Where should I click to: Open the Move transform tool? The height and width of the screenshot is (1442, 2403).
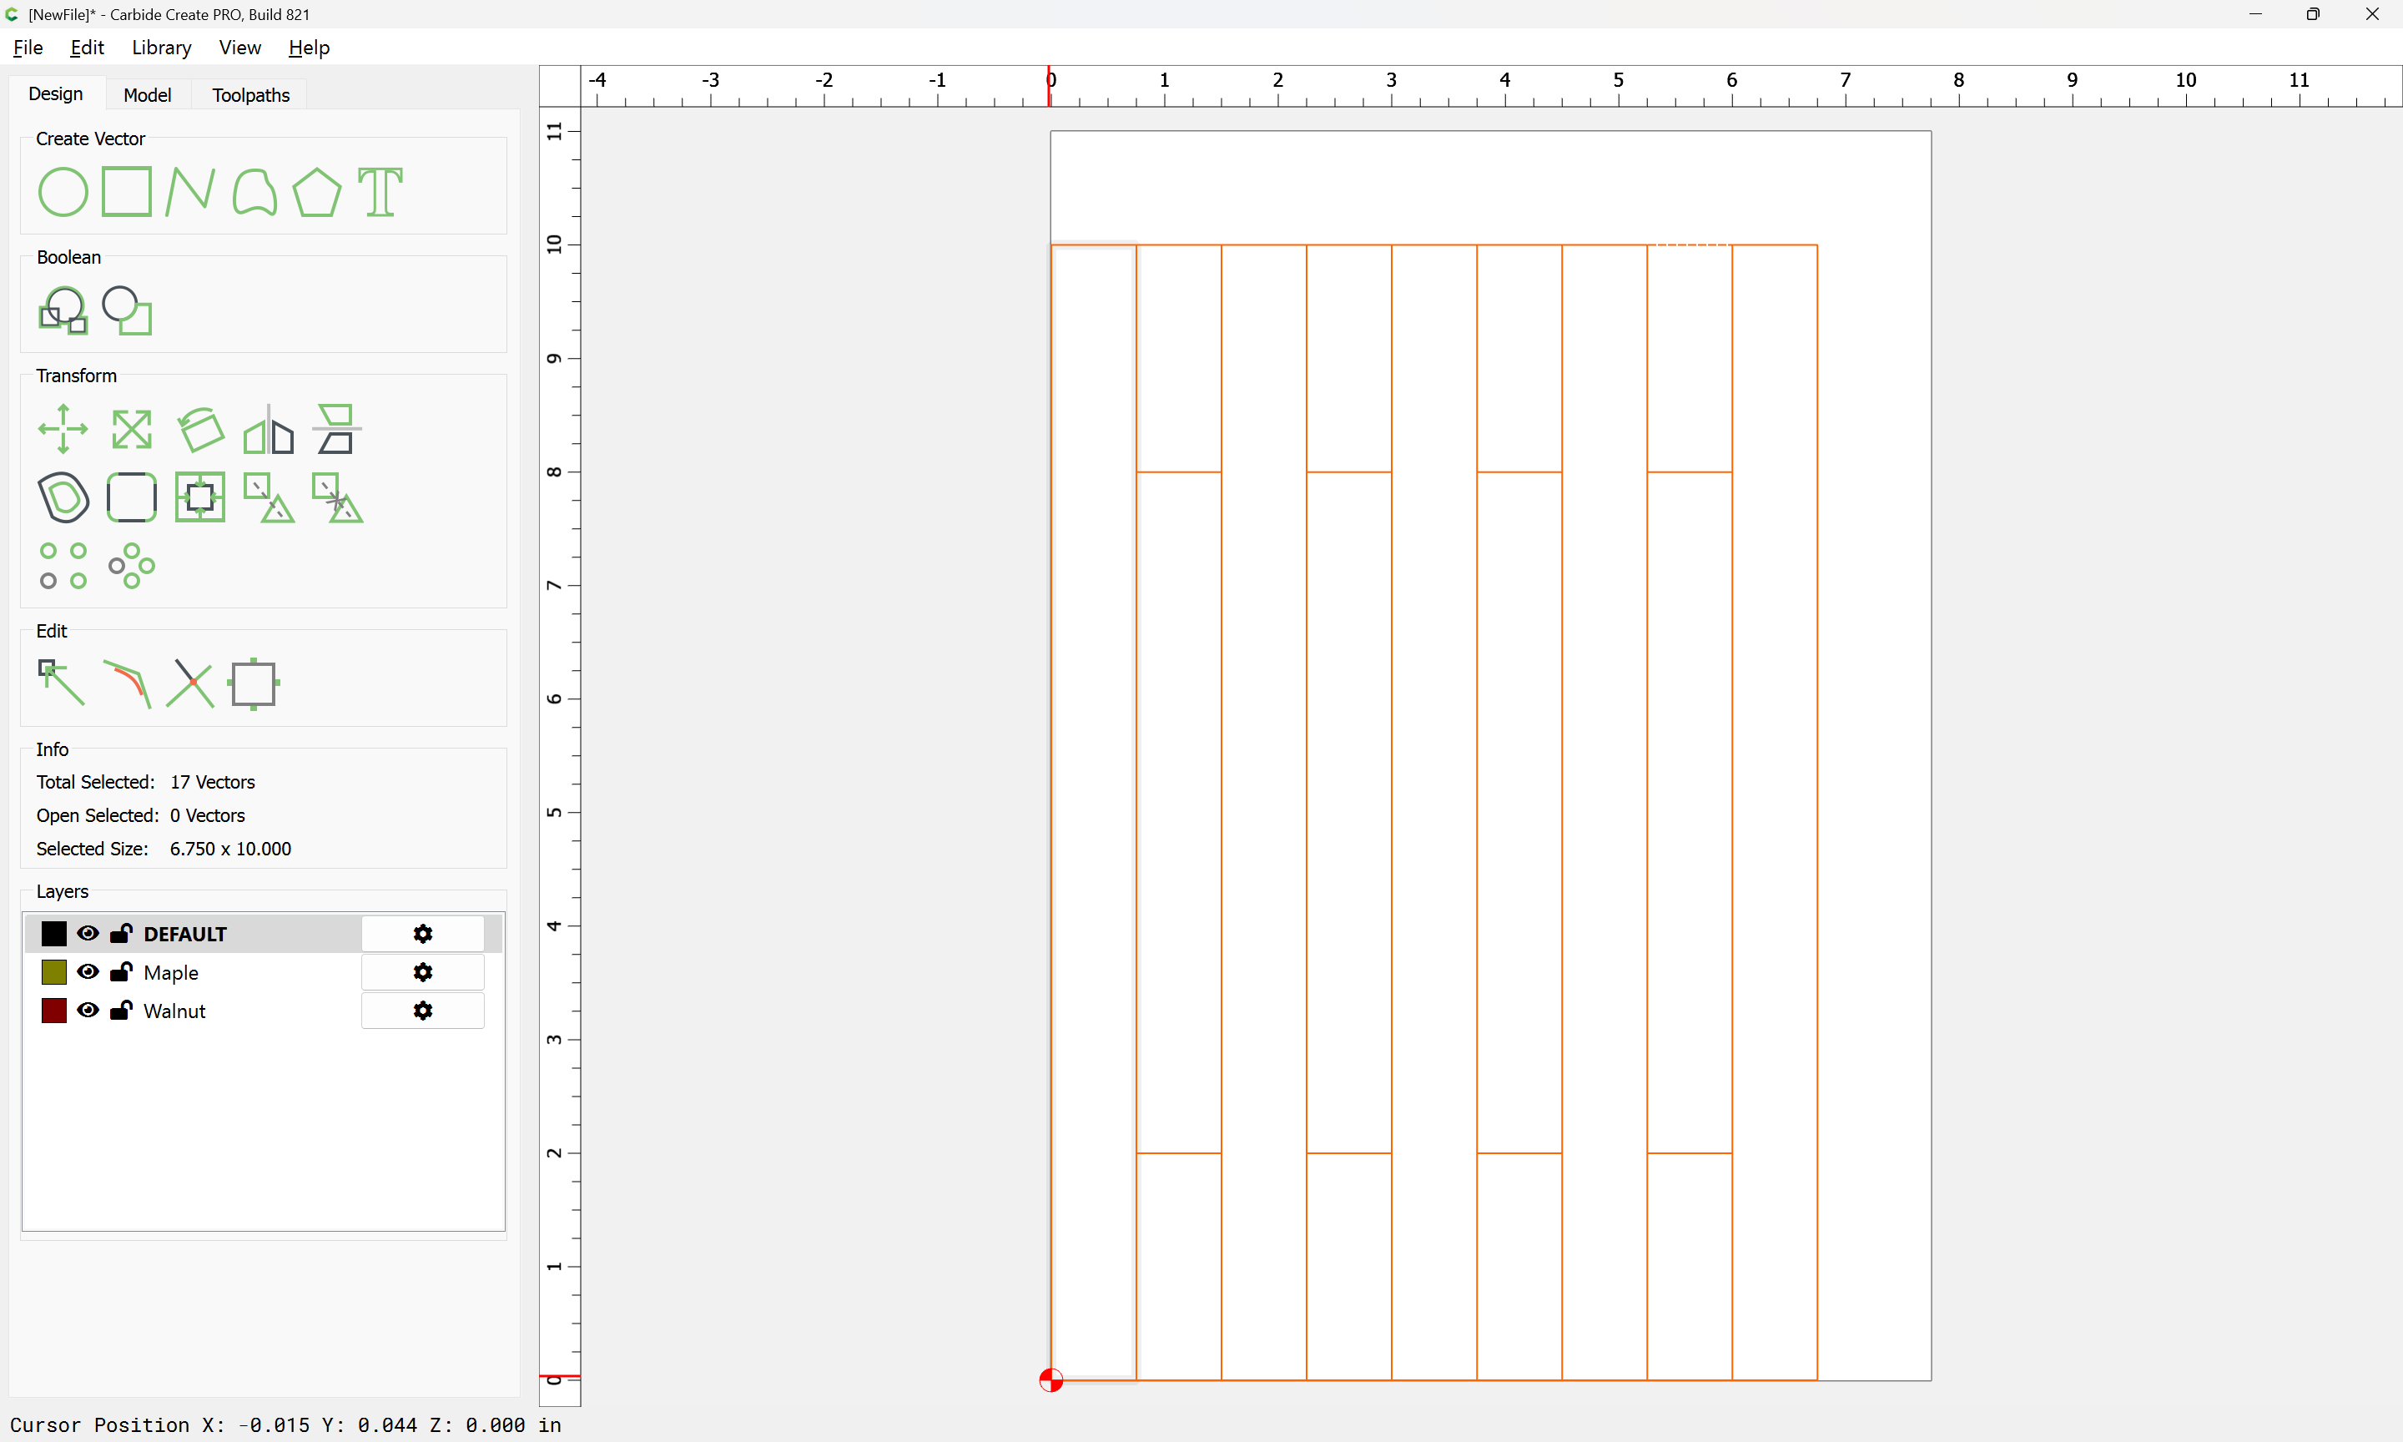tap(63, 429)
